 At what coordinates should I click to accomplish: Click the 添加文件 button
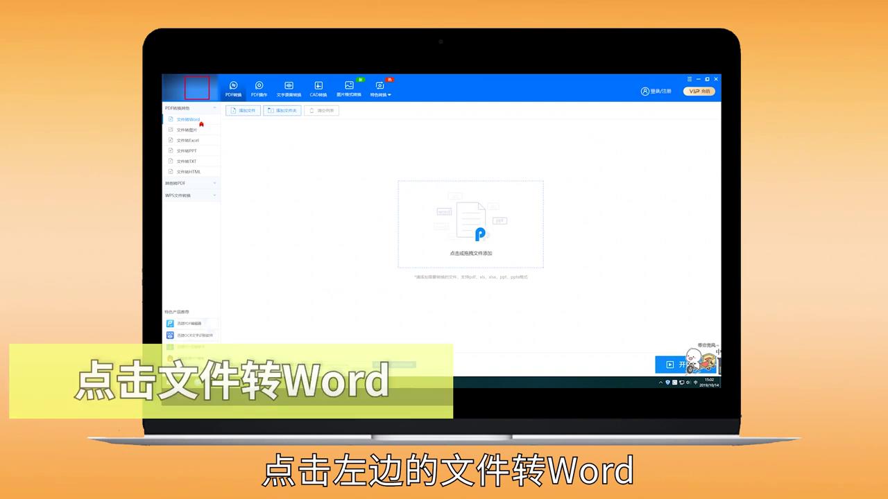coord(243,110)
